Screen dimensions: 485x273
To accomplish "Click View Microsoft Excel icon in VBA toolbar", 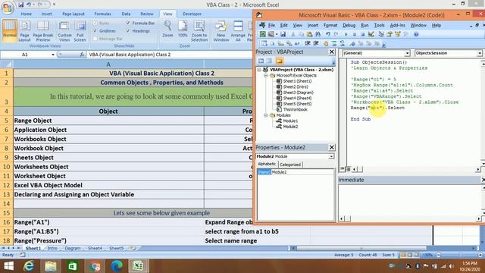I will (263, 34).
